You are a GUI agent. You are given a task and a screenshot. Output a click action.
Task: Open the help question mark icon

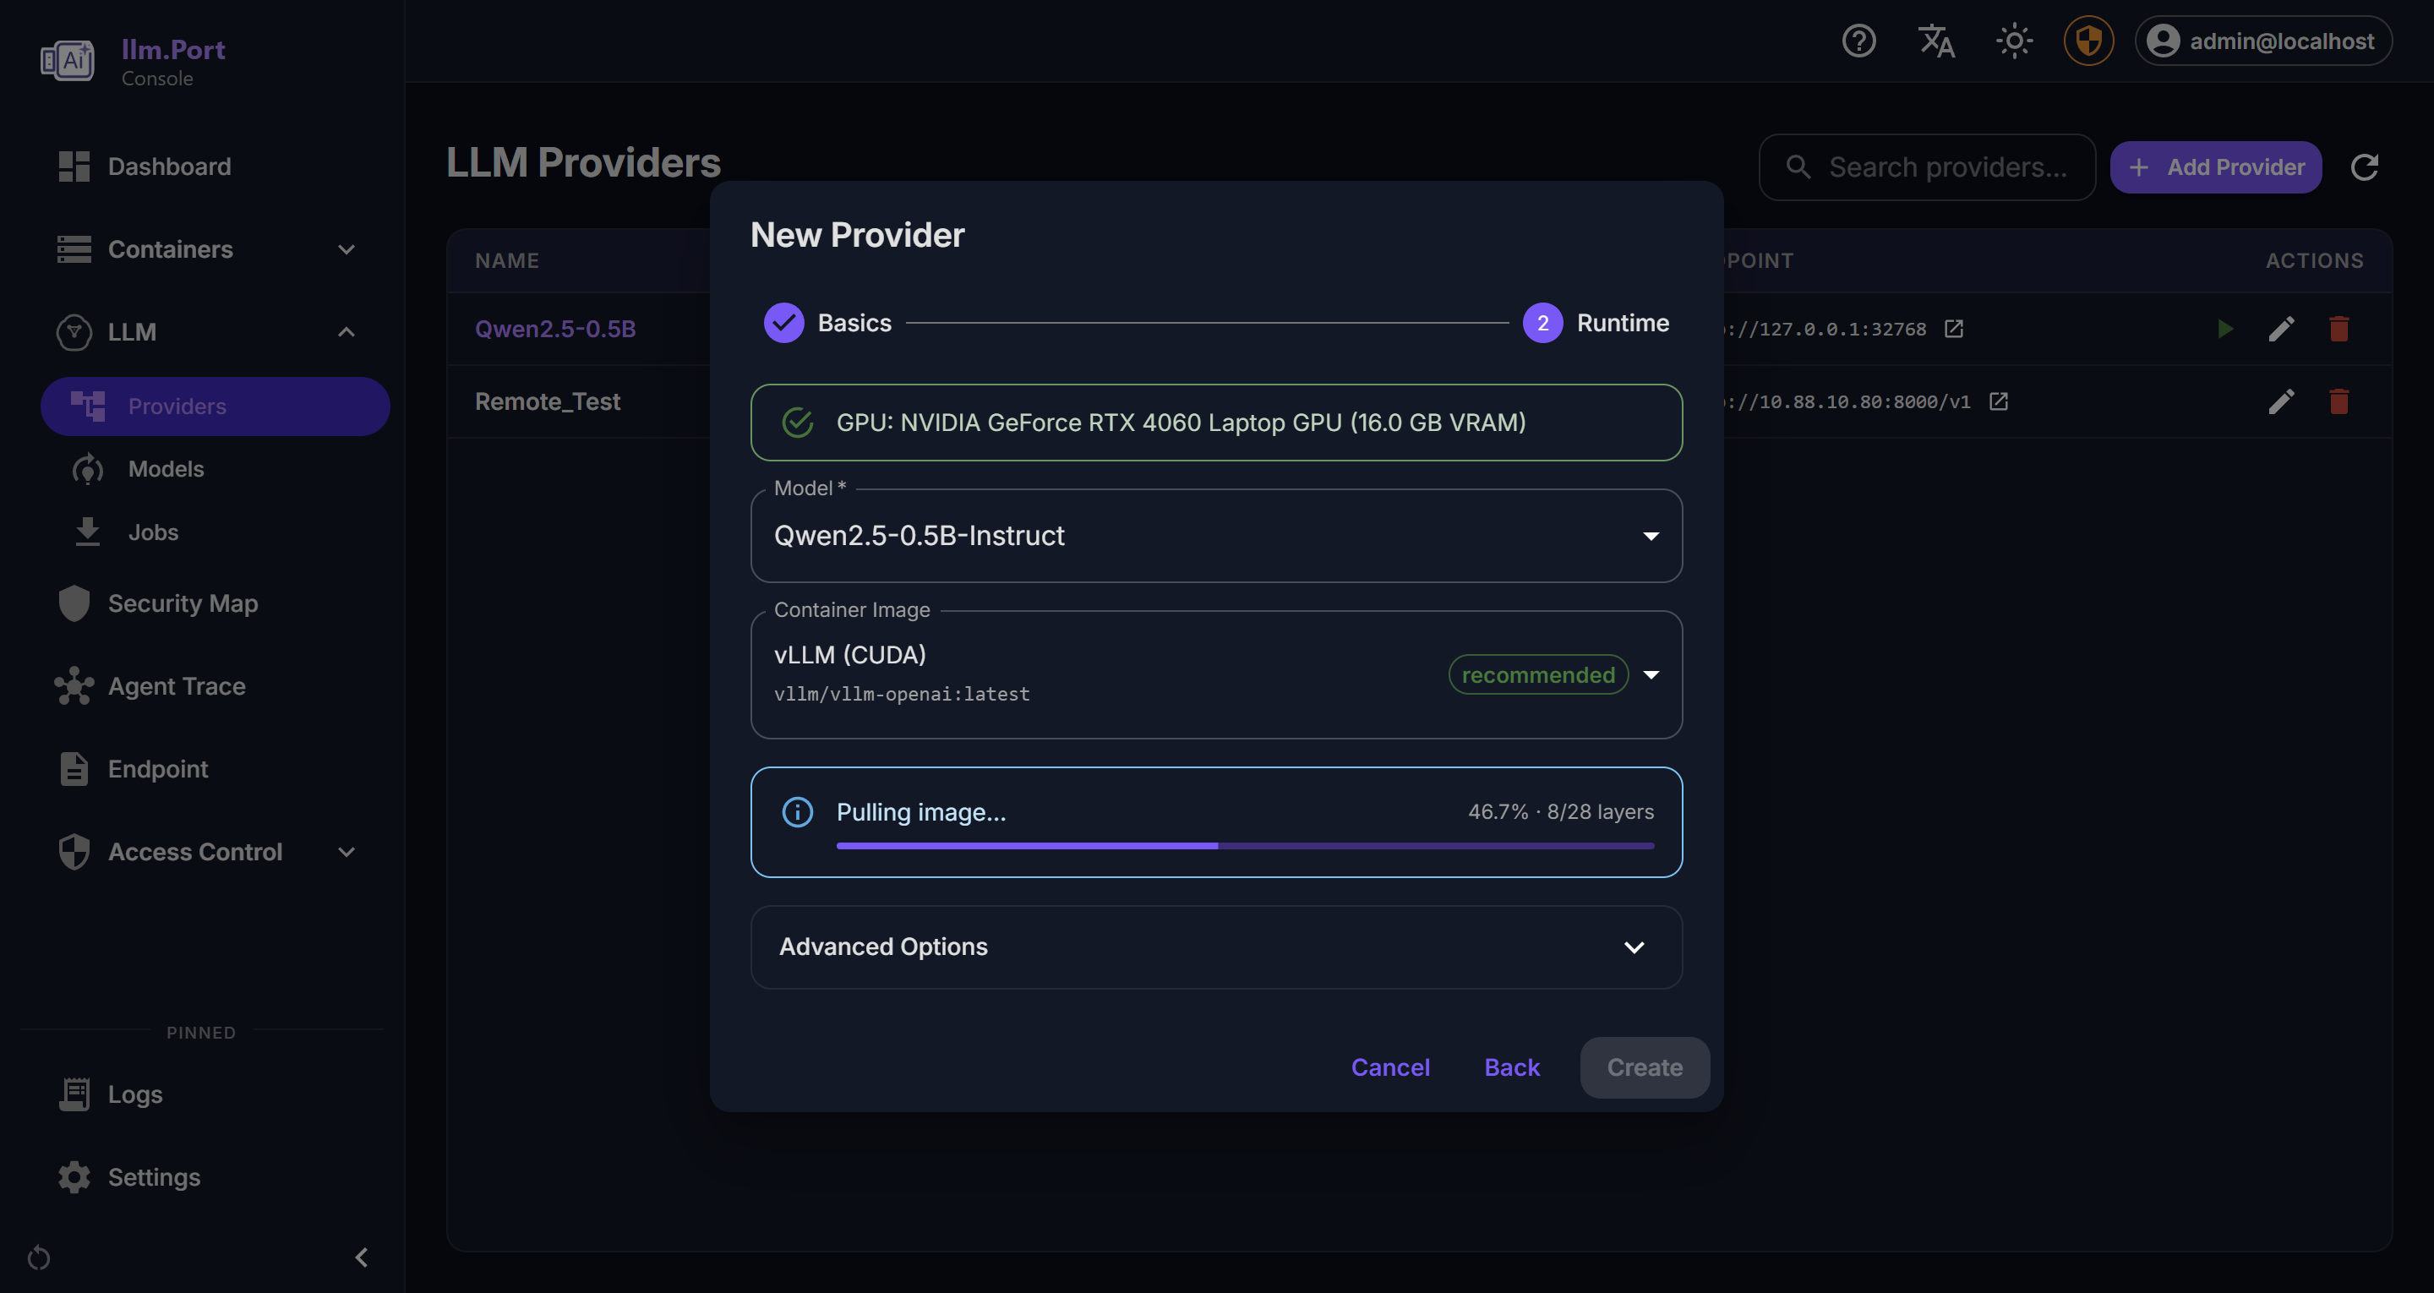(1858, 41)
